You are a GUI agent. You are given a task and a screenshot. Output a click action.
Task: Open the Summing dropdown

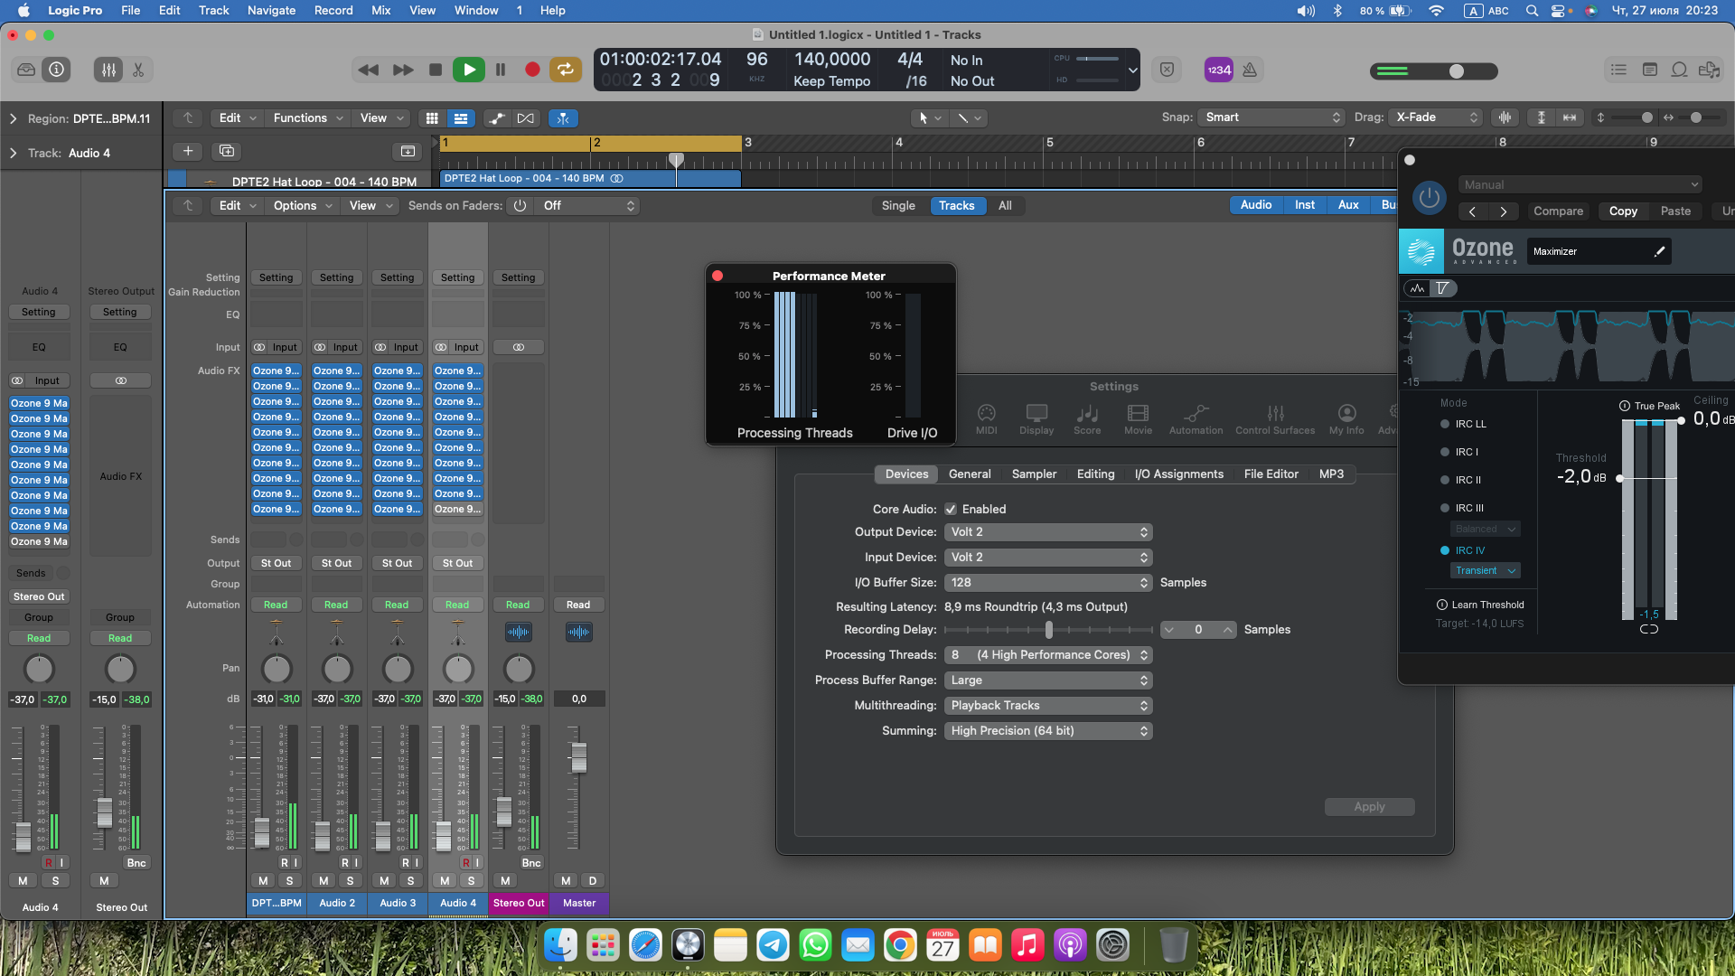tap(1048, 731)
